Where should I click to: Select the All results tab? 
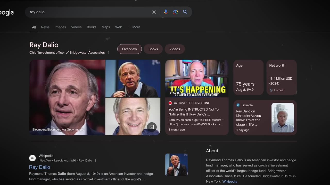coord(34,27)
